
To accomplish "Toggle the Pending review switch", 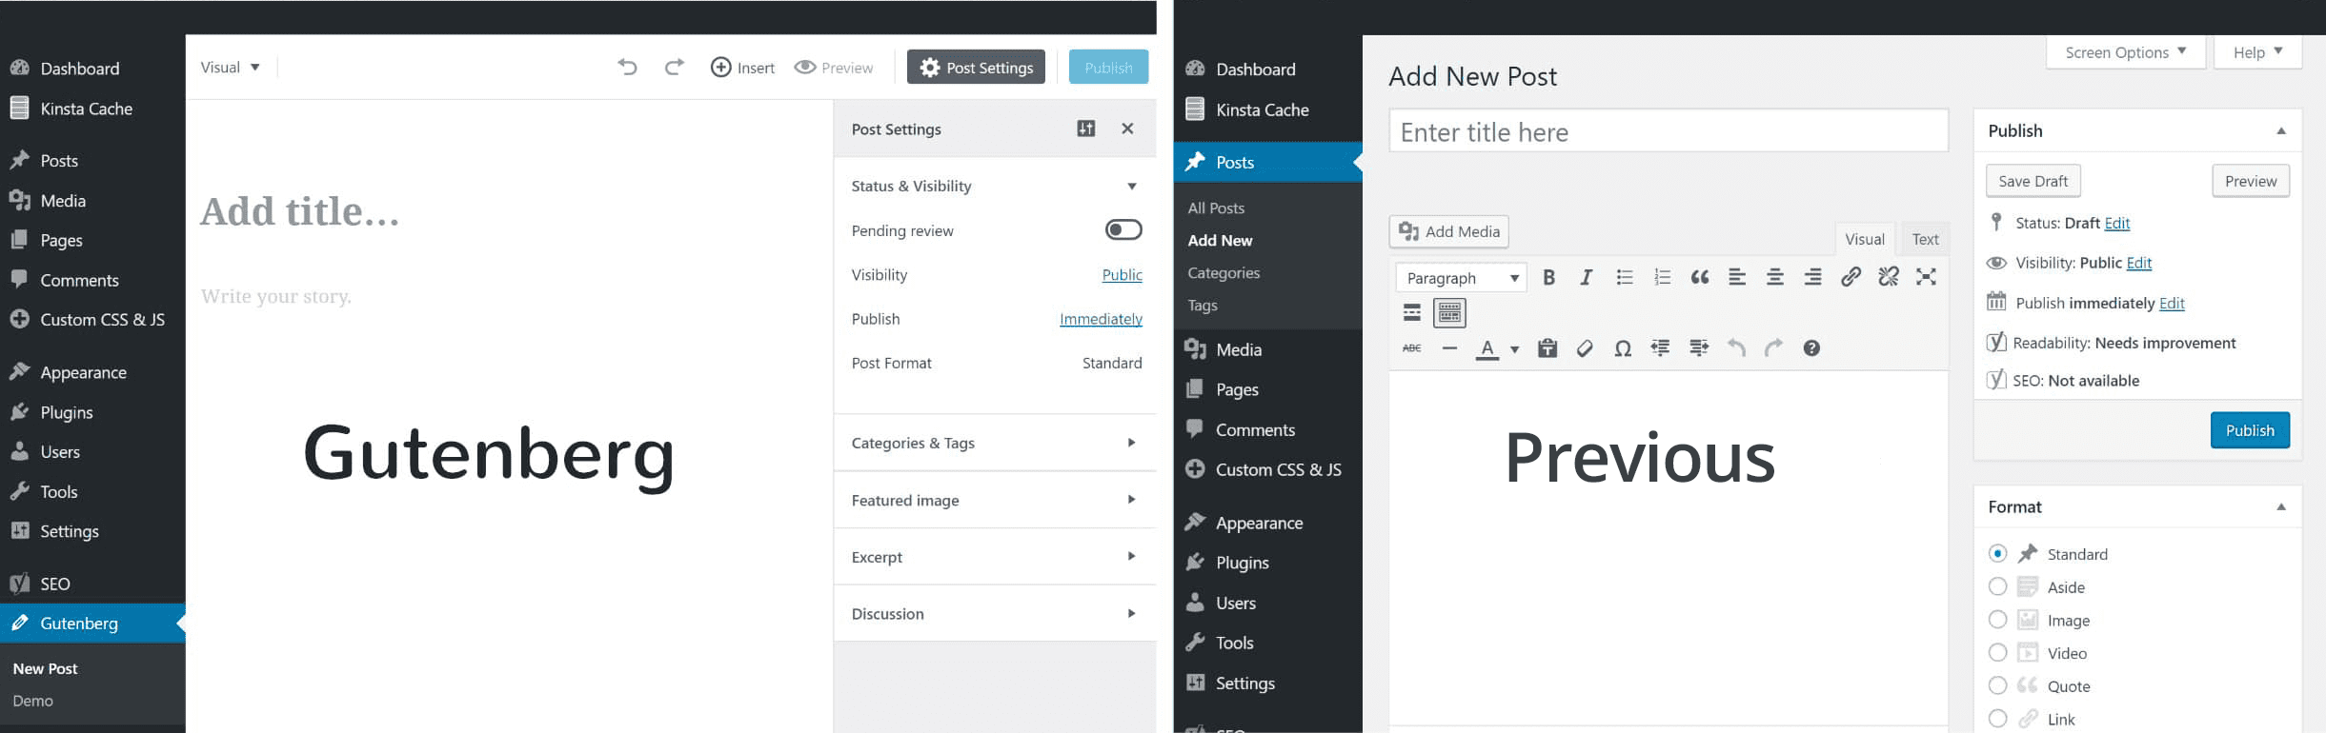I will (x=1123, y=229).
